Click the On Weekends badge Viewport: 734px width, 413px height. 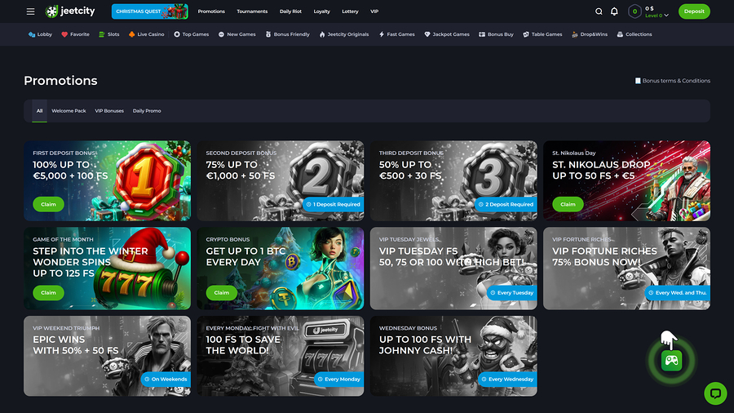pos(166,380)
